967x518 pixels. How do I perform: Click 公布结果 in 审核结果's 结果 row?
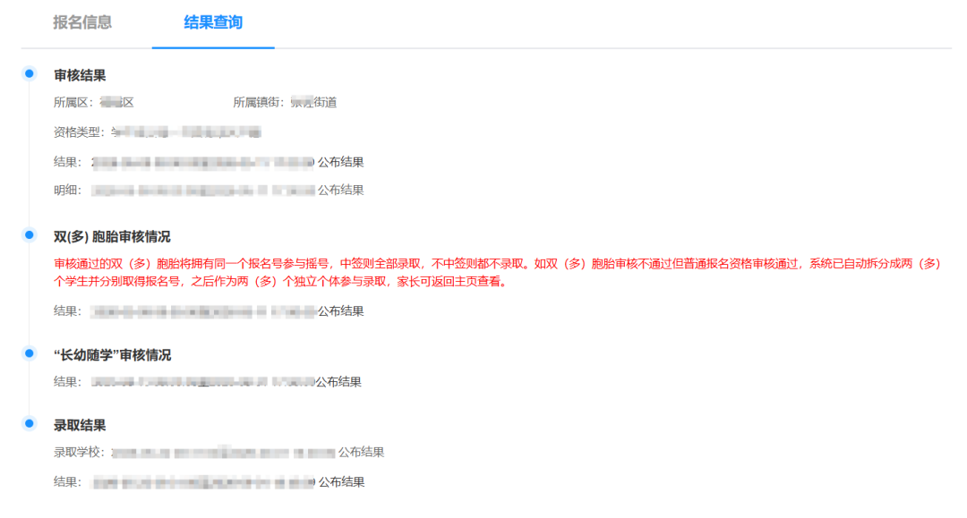point(340,163)
